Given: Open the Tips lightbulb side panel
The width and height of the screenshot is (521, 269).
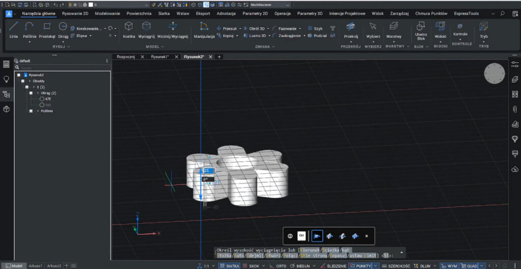Looking at the screenshot, I should (x=6, y=79).
